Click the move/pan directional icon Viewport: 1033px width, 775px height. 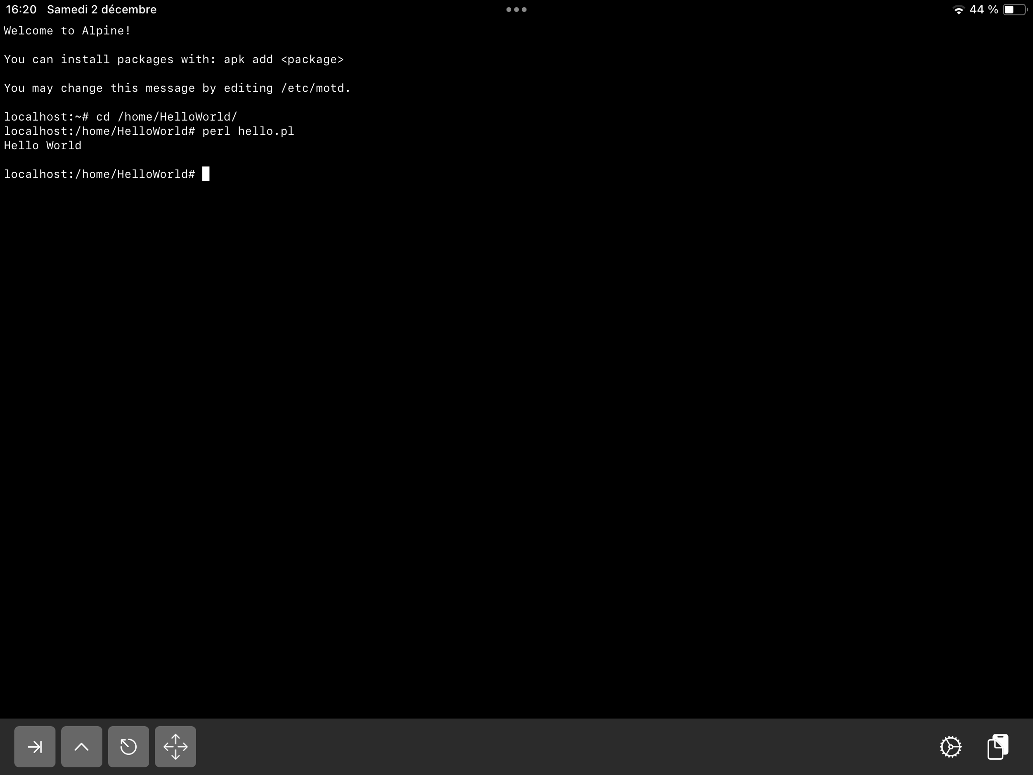175,746
